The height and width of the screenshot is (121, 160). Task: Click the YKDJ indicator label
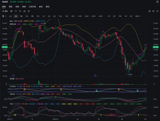(x=12, y=104)
